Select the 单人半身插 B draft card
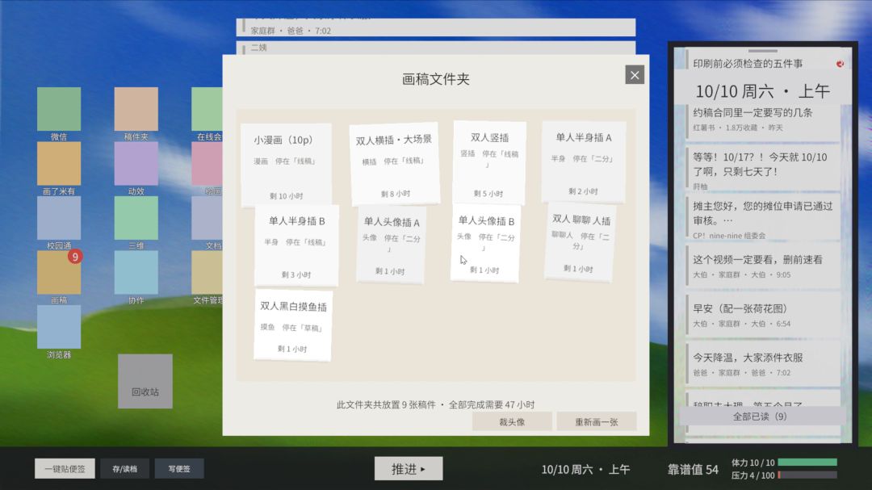 pyautogui.click(x=296, y=245)
